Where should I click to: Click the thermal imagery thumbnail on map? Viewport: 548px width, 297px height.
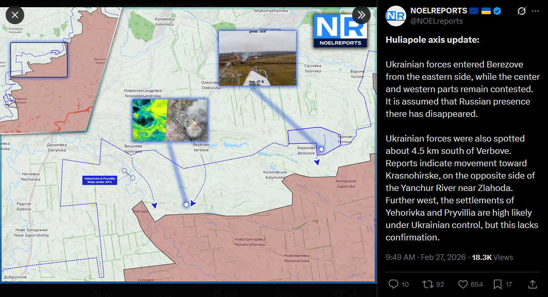[x=170, y=120]
